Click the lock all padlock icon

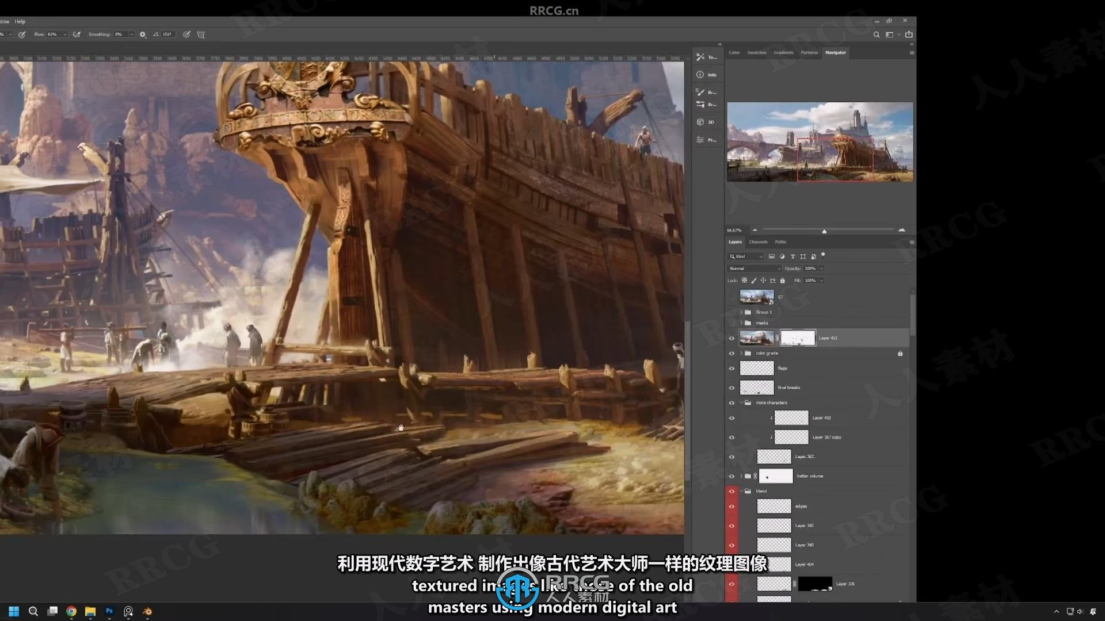(782, 281)
